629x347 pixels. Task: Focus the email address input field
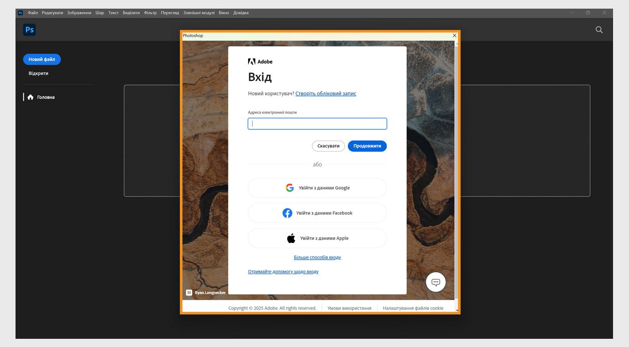pos(317,123)
